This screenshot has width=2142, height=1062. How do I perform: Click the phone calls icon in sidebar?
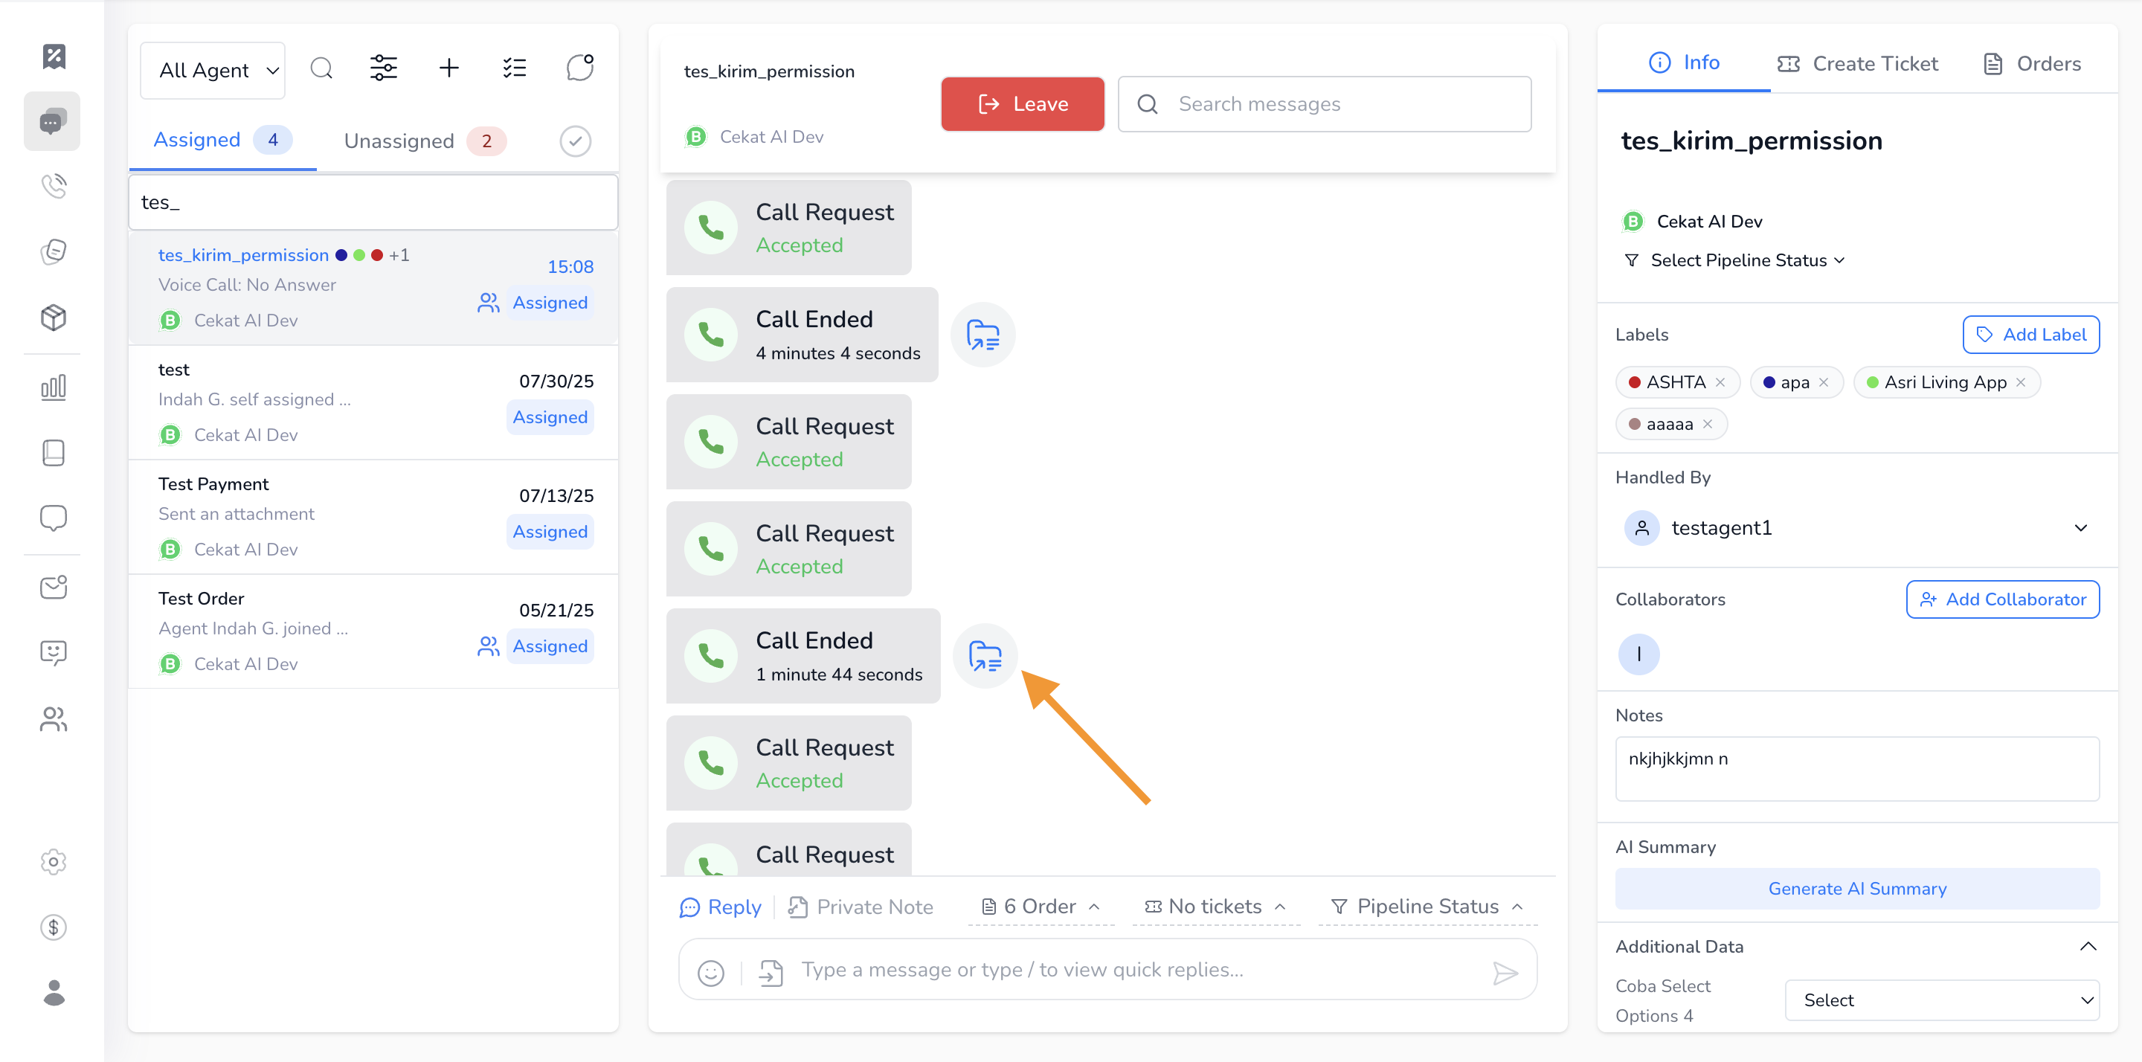[x=54, y=185]
